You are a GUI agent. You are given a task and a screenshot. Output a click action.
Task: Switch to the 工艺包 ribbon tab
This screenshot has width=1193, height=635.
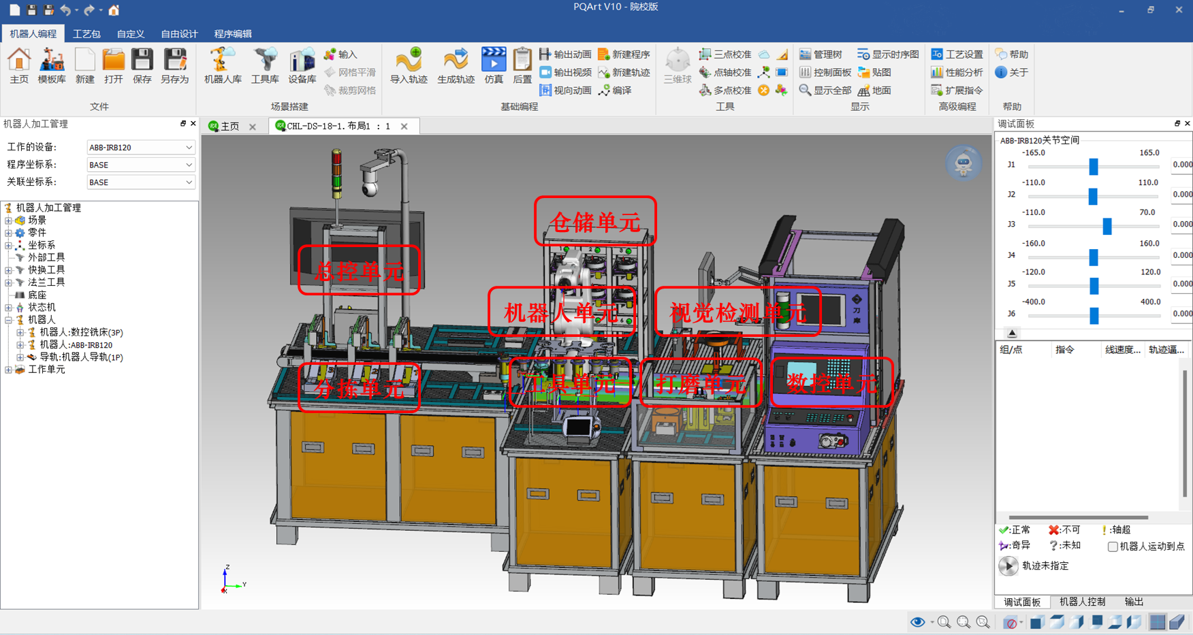[x=86, y=34]
